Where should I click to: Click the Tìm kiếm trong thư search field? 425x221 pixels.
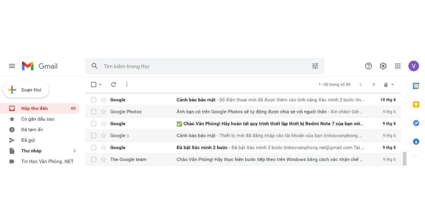tap(205, 66)
